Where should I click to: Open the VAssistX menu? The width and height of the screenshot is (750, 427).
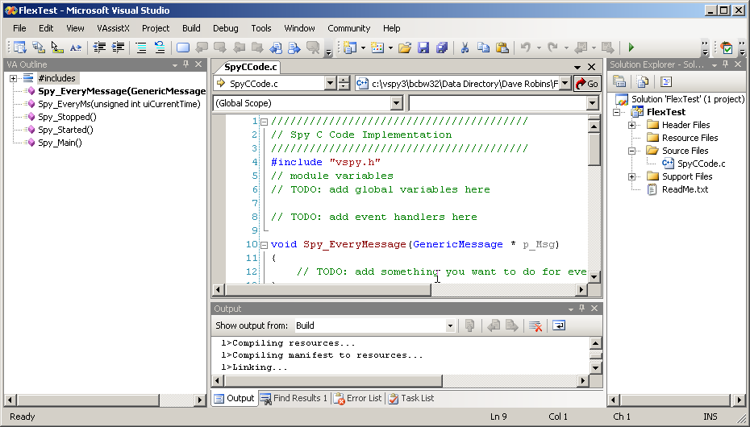pyautogui.click(x=114, y=28)
